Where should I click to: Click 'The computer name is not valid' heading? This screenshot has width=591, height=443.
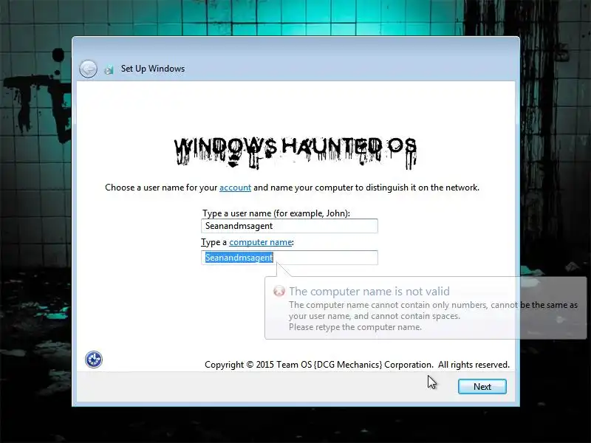(369, 291)
